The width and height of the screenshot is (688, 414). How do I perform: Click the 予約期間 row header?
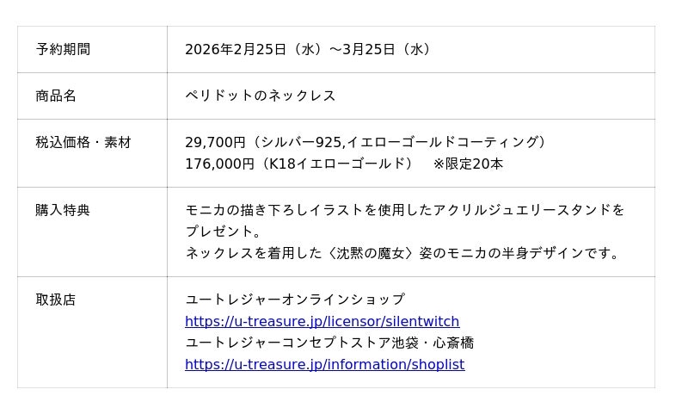[x=63, y=49]
